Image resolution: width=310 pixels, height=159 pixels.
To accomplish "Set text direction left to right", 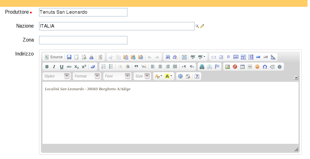I will (184, 67).
